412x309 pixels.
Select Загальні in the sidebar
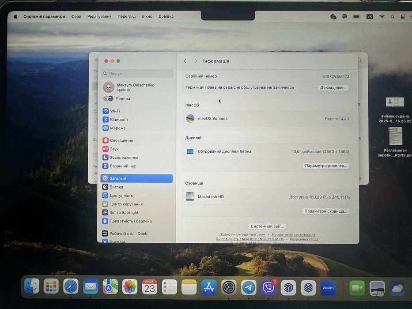[136, 178]
